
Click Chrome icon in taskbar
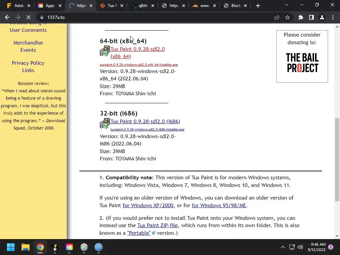(x=40, y=247)
